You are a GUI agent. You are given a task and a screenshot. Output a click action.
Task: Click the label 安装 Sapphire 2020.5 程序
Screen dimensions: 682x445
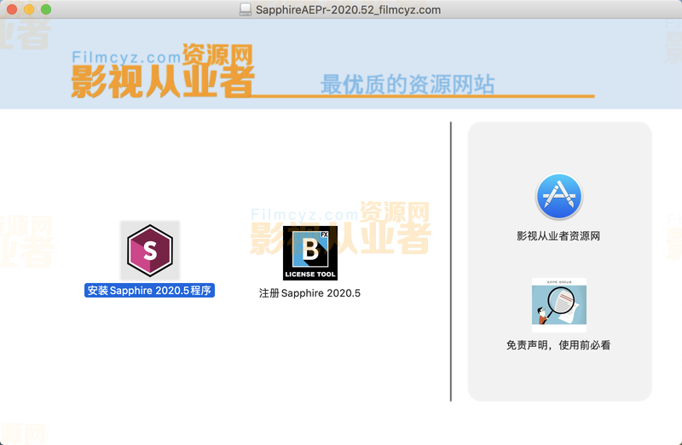click(x=150, y=291)
